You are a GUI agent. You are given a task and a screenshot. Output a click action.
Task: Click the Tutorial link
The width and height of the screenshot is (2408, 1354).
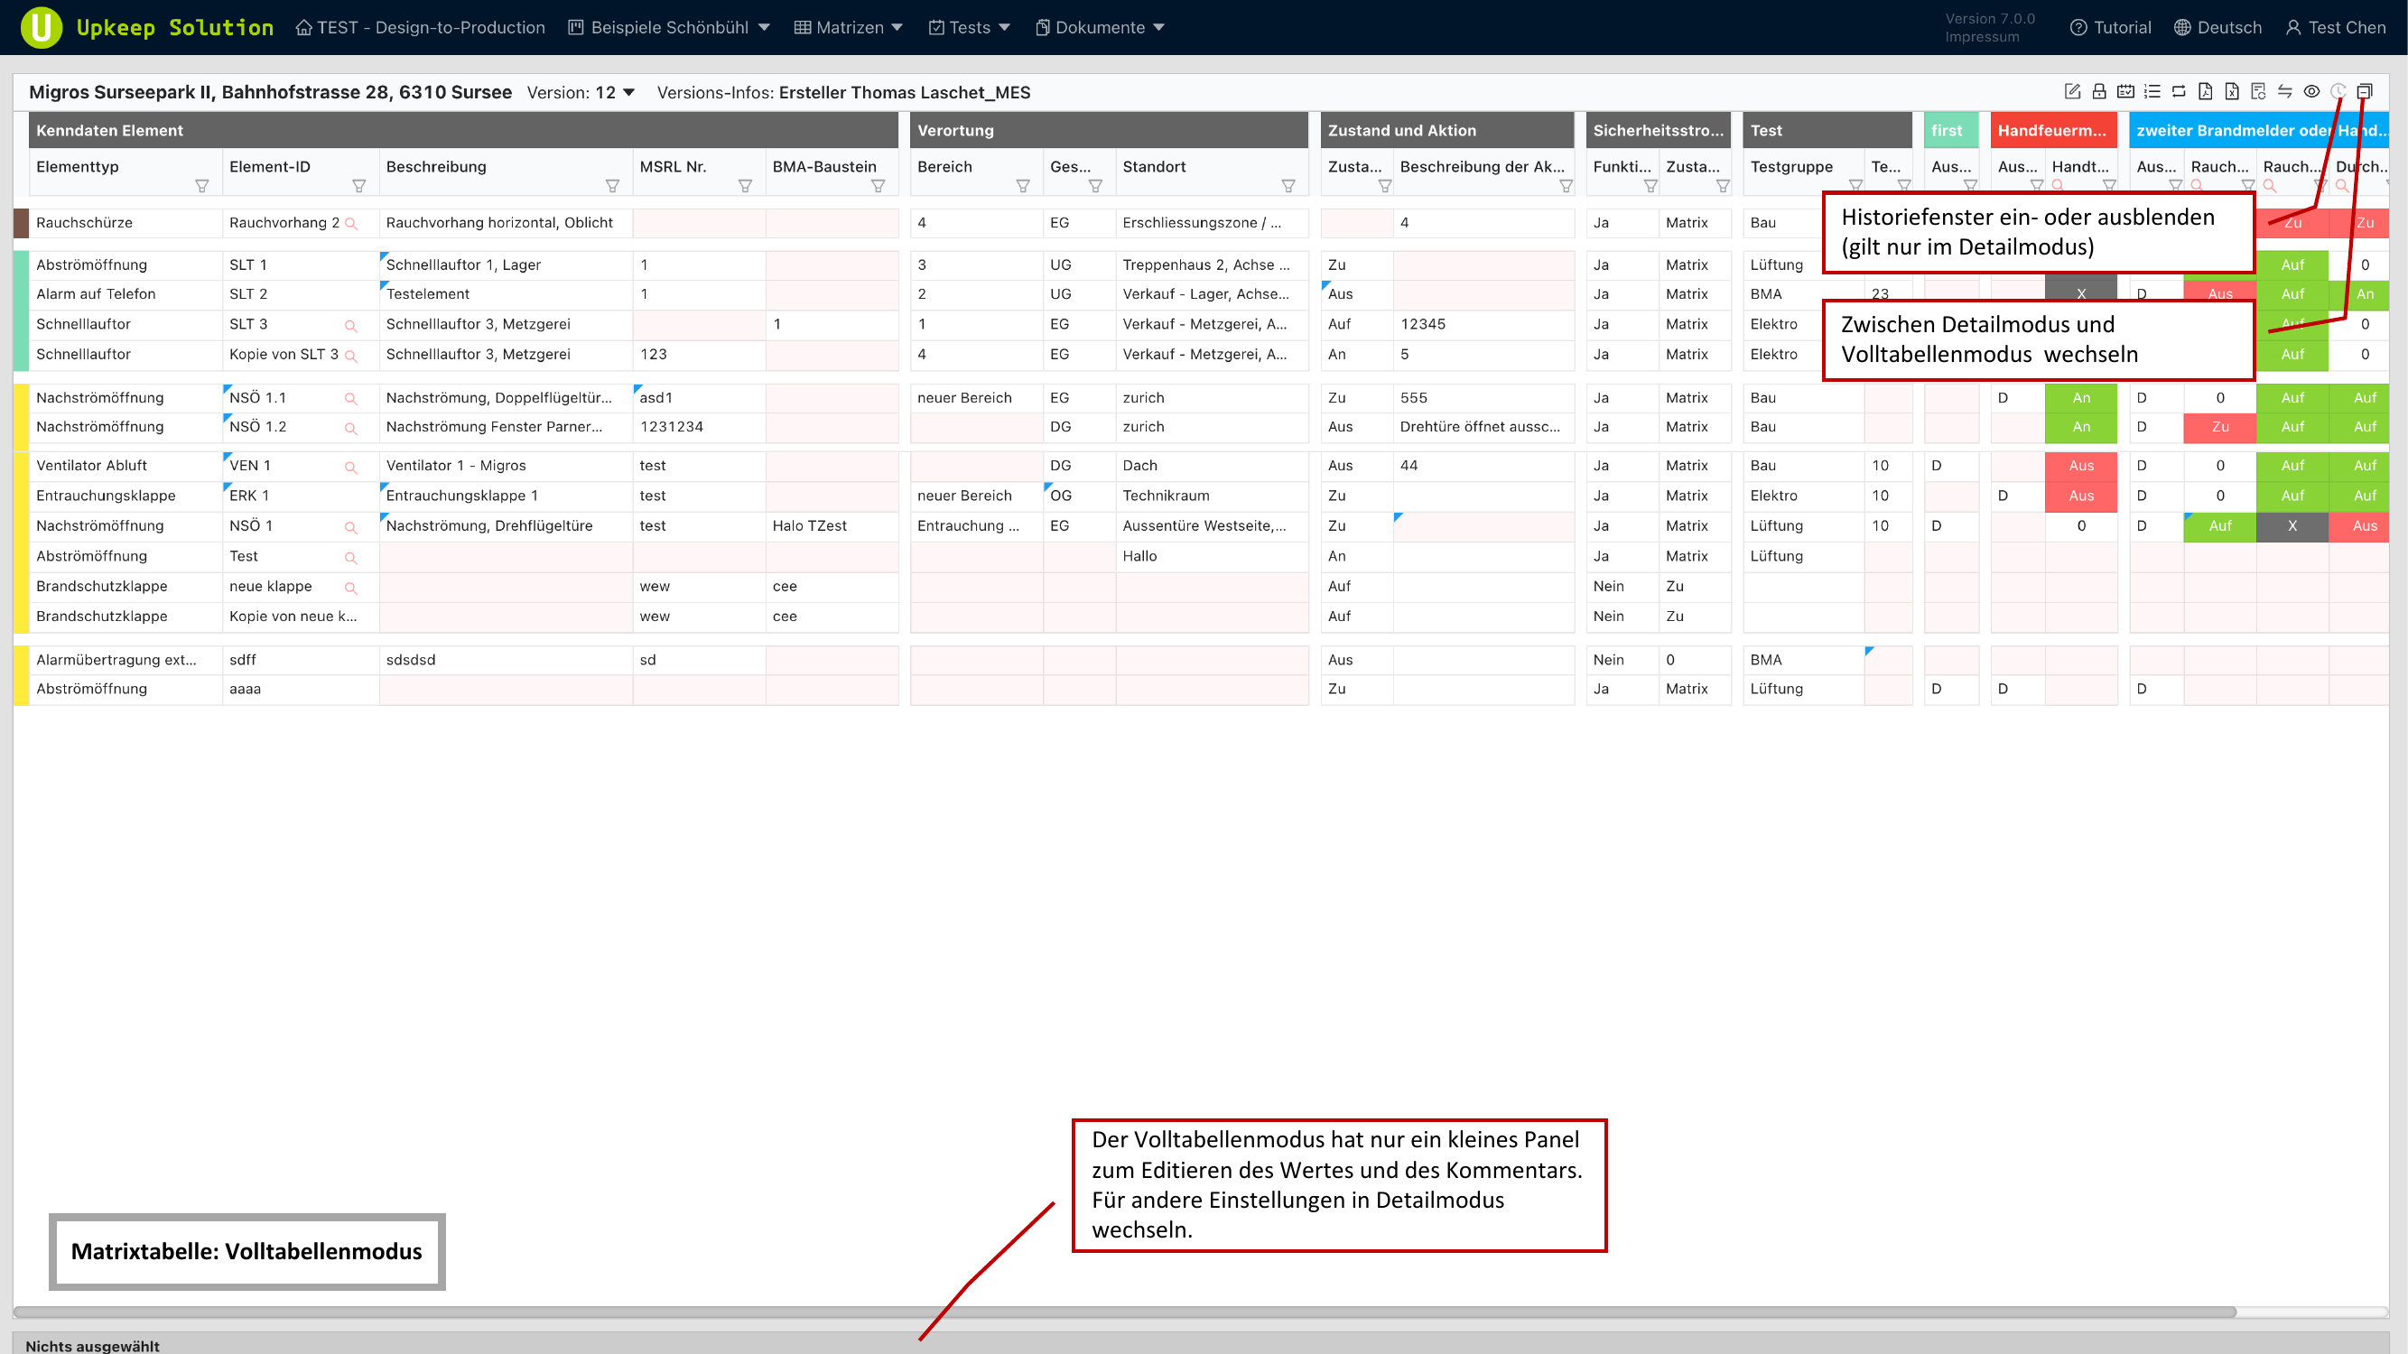click(x=2112, y=27)
